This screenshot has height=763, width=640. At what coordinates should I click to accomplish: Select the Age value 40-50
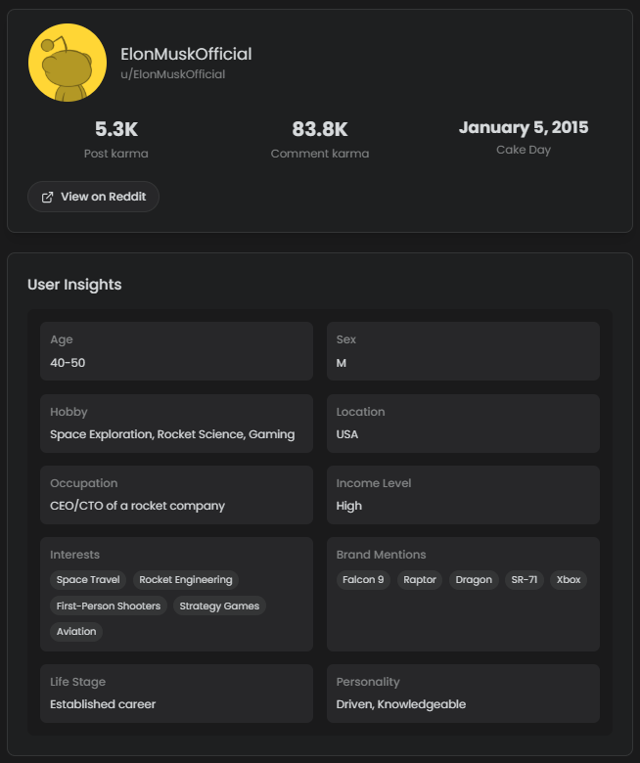(68, 363)
